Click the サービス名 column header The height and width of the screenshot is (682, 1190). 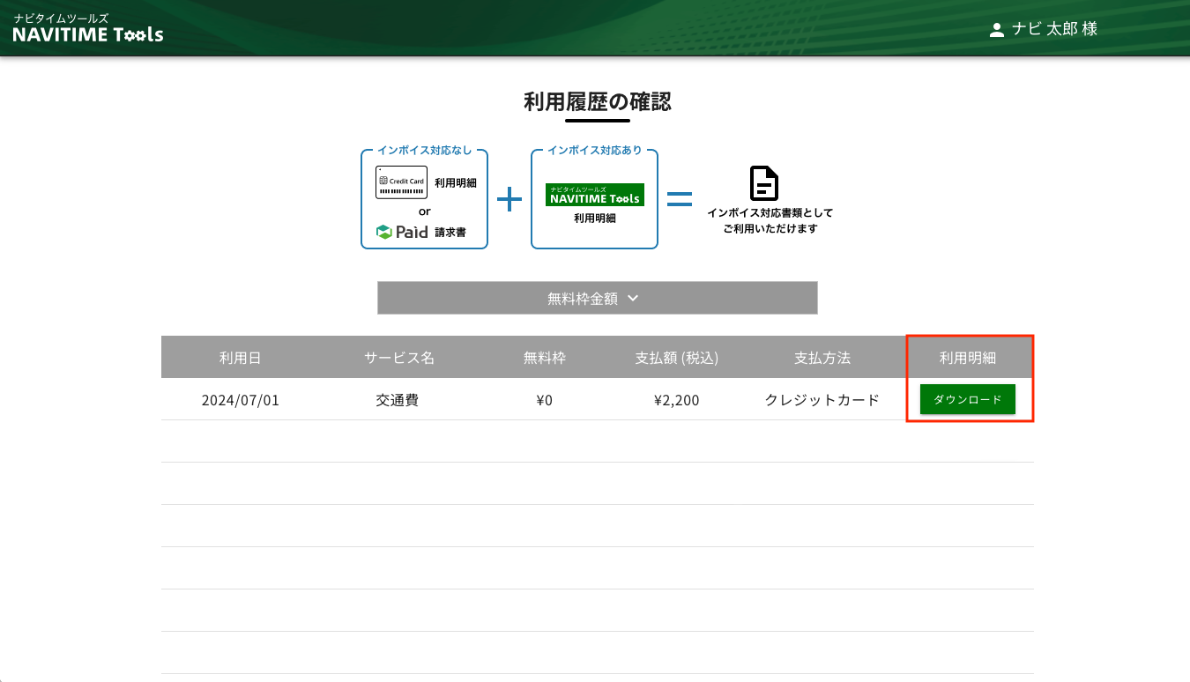coord(399,358)
